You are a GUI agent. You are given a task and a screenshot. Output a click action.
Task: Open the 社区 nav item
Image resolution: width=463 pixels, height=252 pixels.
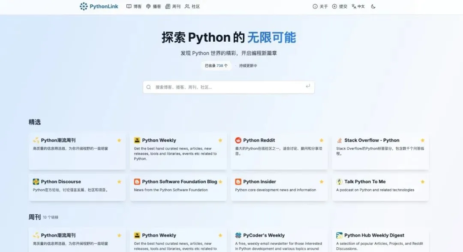point(192,6)
